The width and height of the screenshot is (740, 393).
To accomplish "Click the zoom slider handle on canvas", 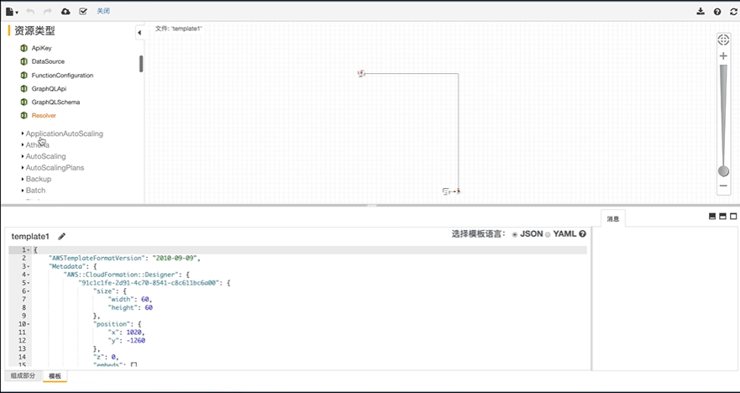I will (x=723, y=171).
